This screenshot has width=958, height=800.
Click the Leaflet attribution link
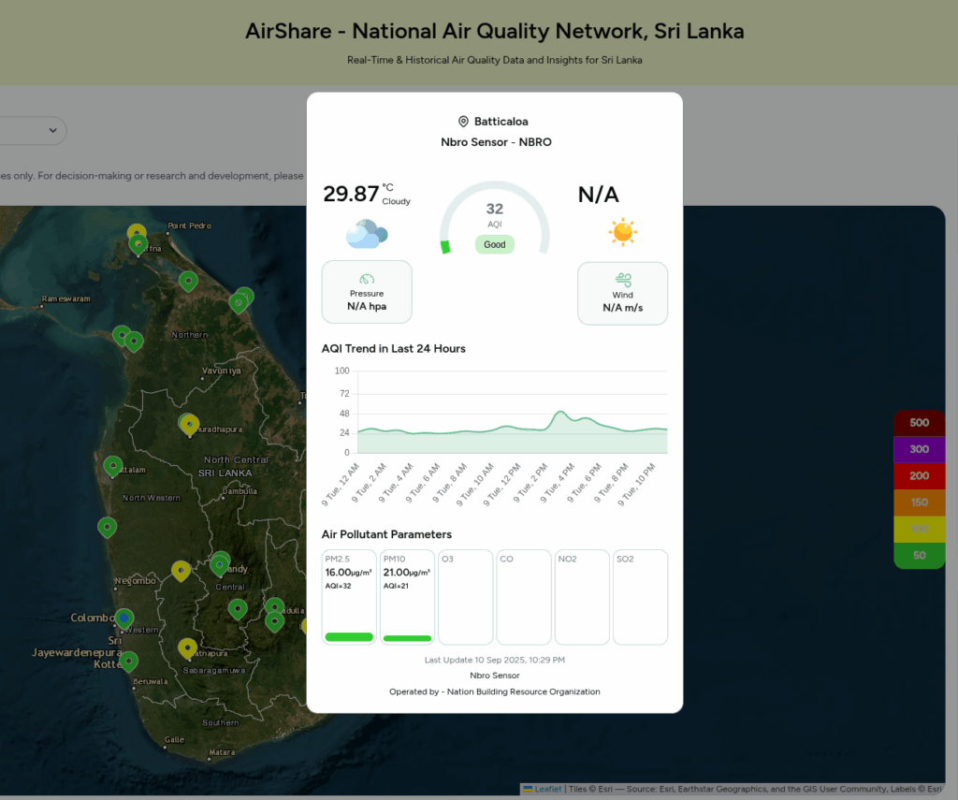547,789
